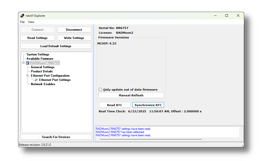Screen dimensions: 261x161
Task: Click the neoVI Explorer title bar icon
Action: 22,16
